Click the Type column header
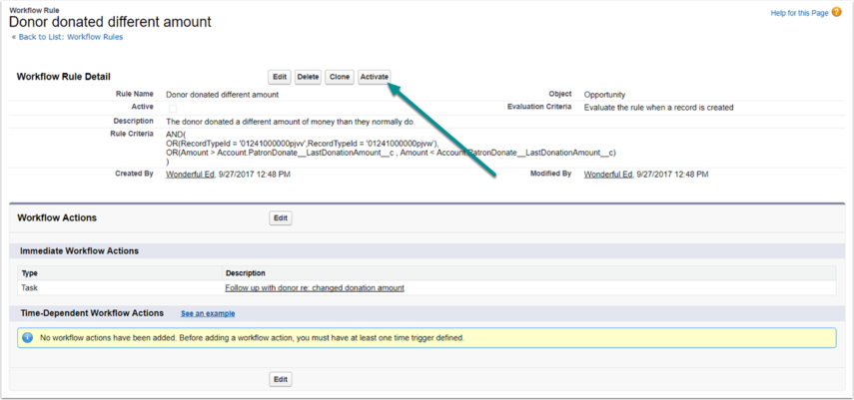 (x=29, y=273)
